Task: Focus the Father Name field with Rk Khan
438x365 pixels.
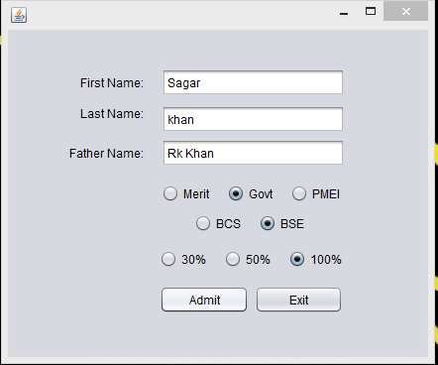Action: tap(253, 153)
